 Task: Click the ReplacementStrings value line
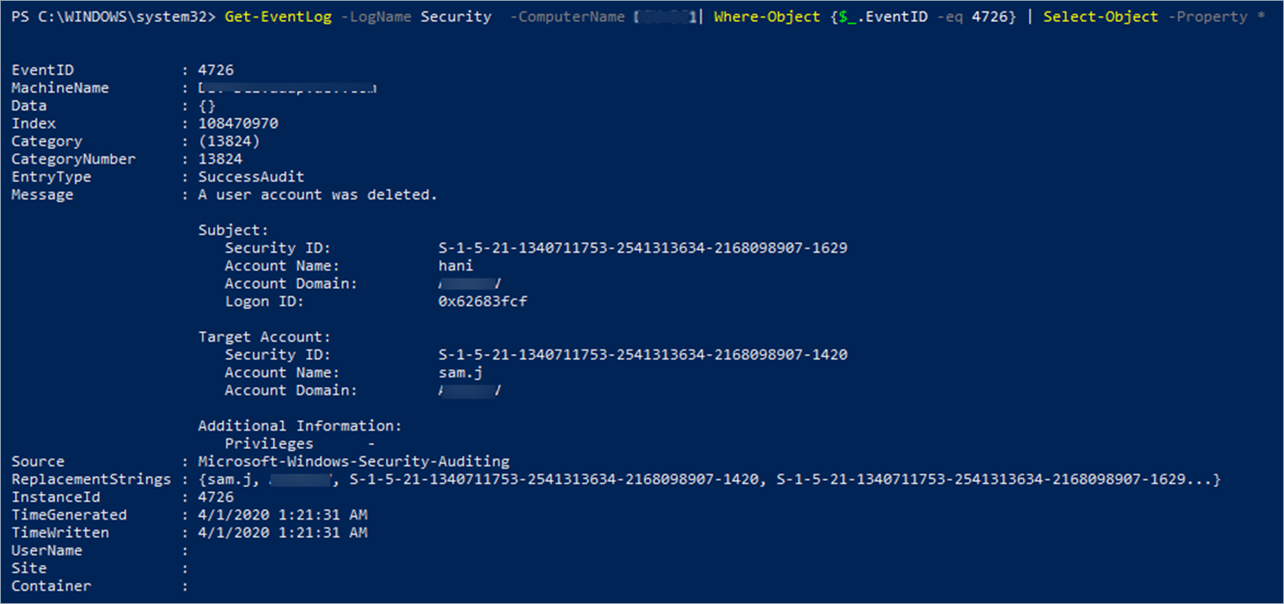(x=709, y=480)
